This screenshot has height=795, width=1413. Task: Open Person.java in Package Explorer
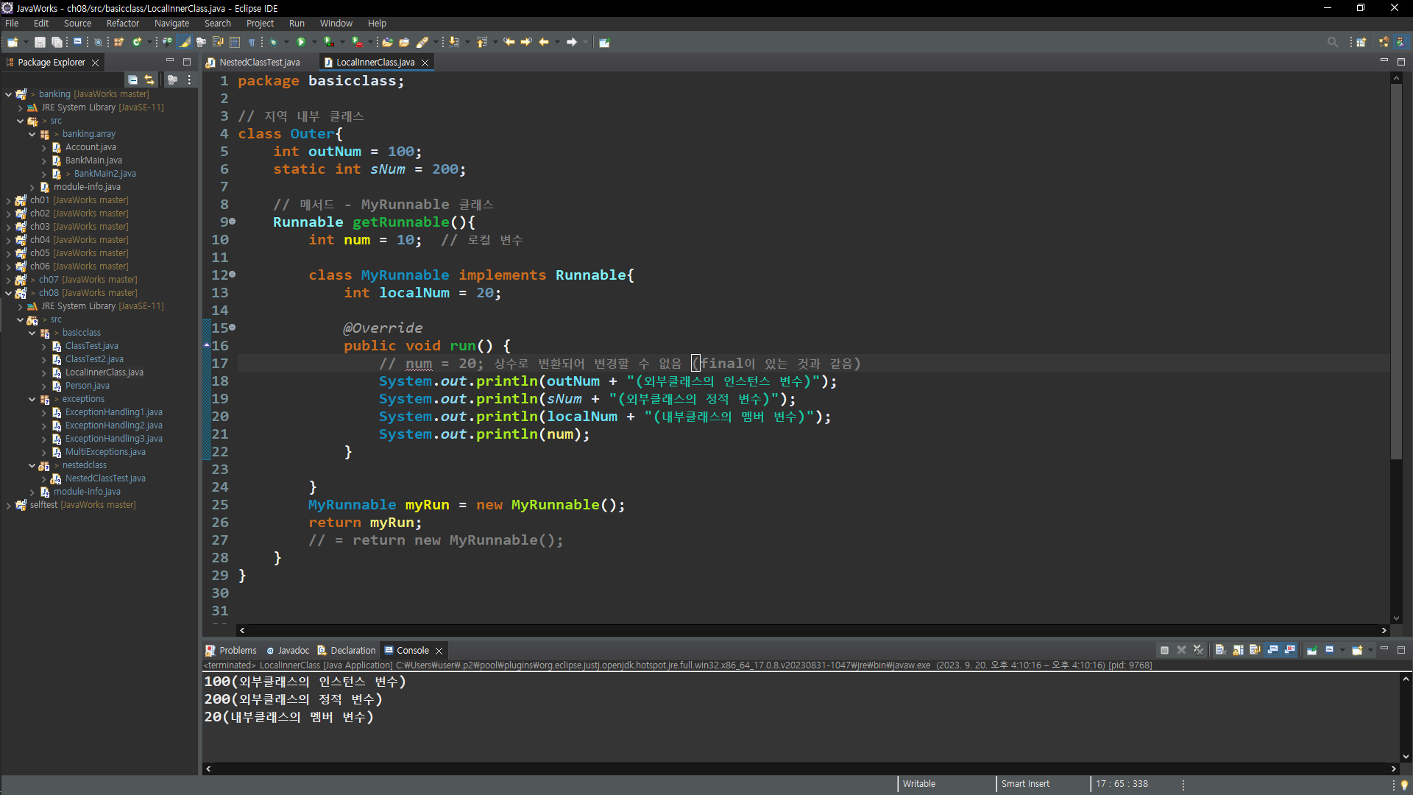[x=87, y=386]
